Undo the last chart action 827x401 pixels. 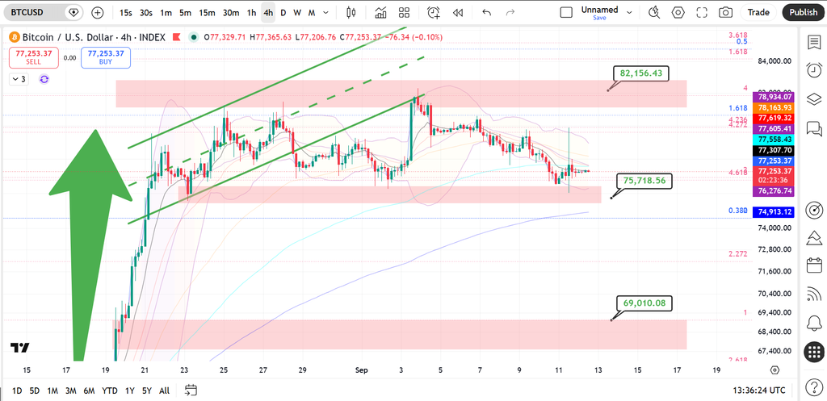pos(486,12)
